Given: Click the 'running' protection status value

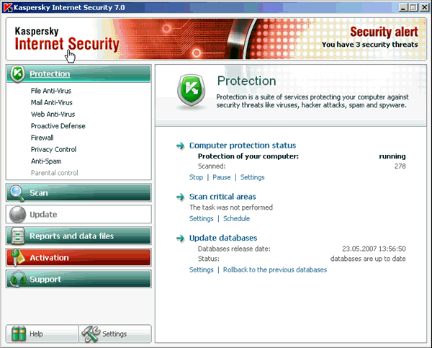Looking at the screenshot, I should (x=392, y=156).
